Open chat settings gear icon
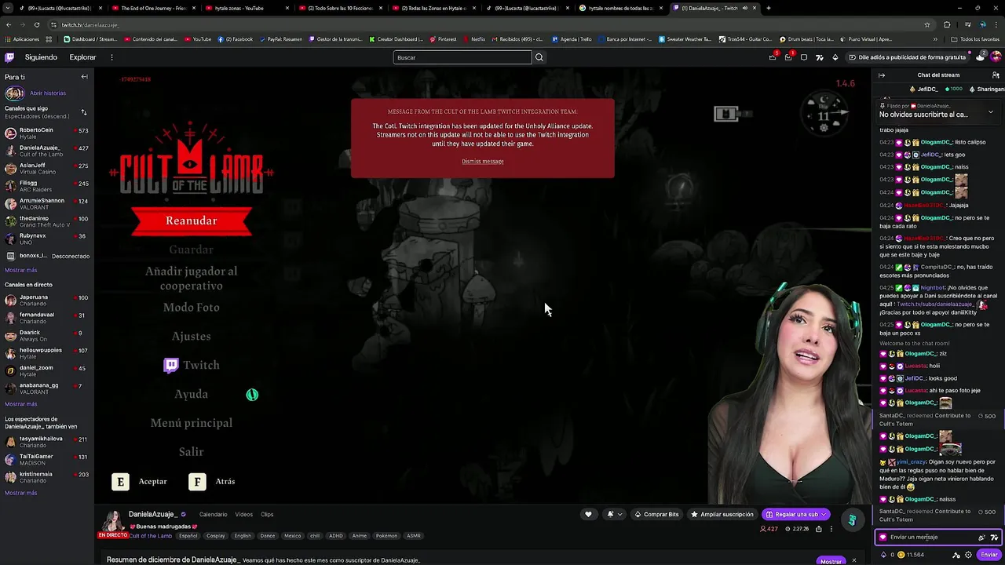Image resolution: width=1005 pixels, height=565 pixels. pos(968,555)
